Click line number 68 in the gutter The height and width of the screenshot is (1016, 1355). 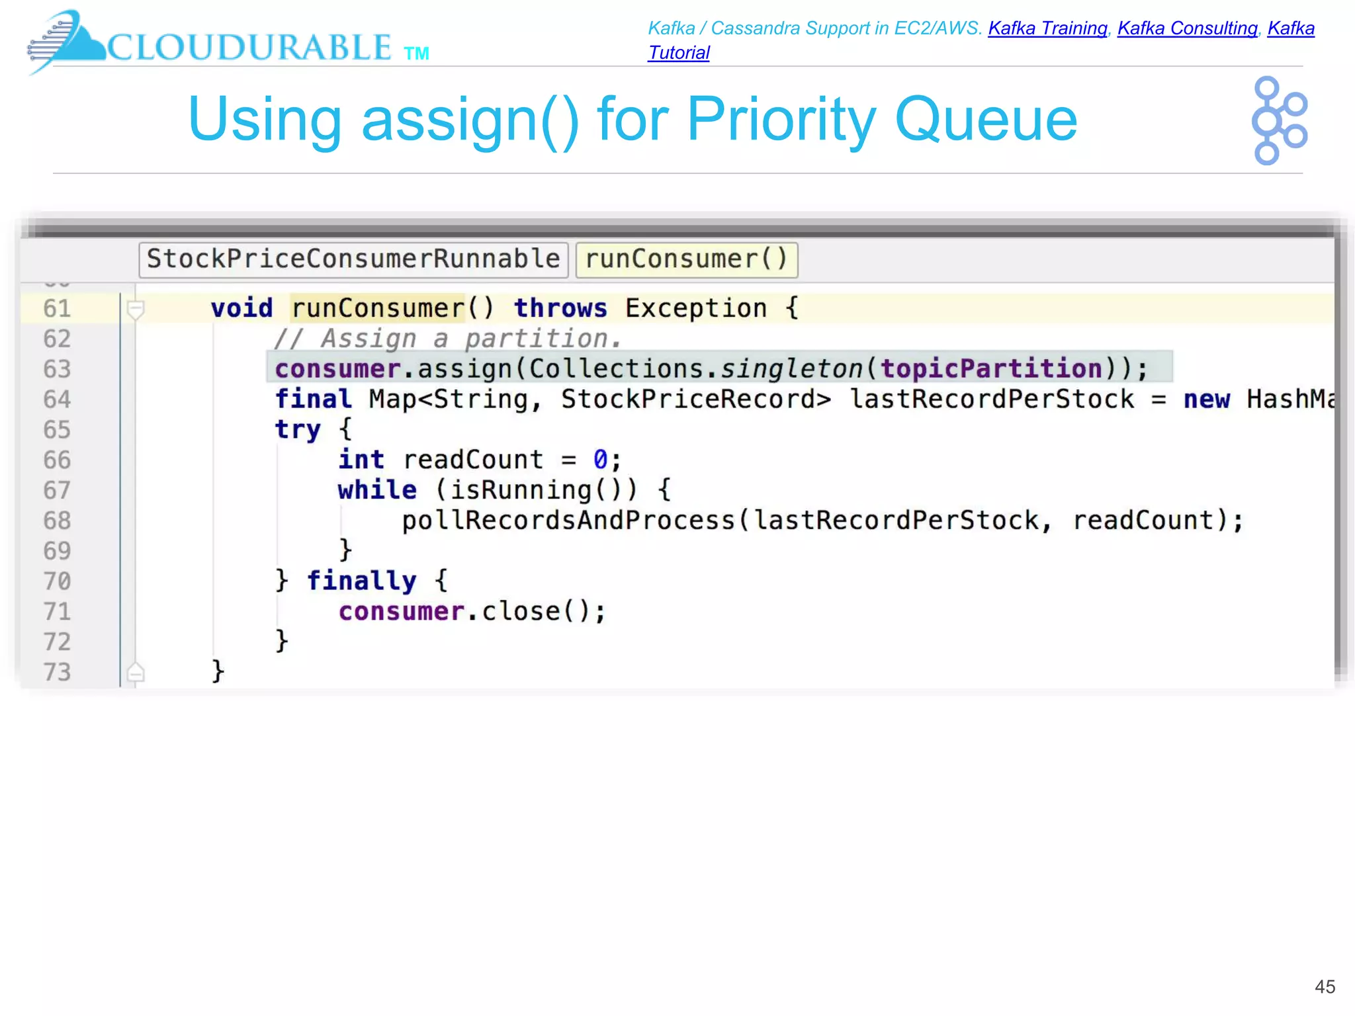tap(57, 521)
